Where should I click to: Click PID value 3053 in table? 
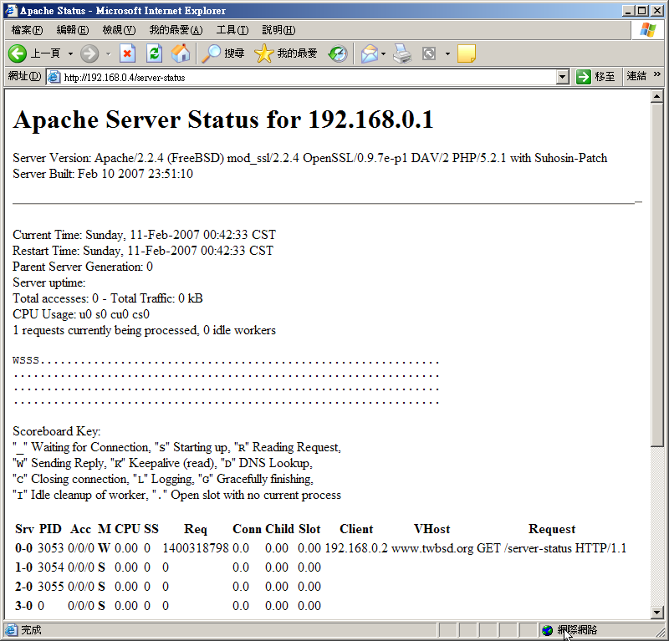pyautogui.click(x=50, y=548)
